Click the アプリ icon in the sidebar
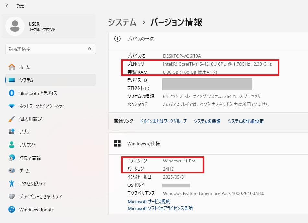Image resolution: width=308 pixels, height=223 pixels. click(x=12, y=132)
